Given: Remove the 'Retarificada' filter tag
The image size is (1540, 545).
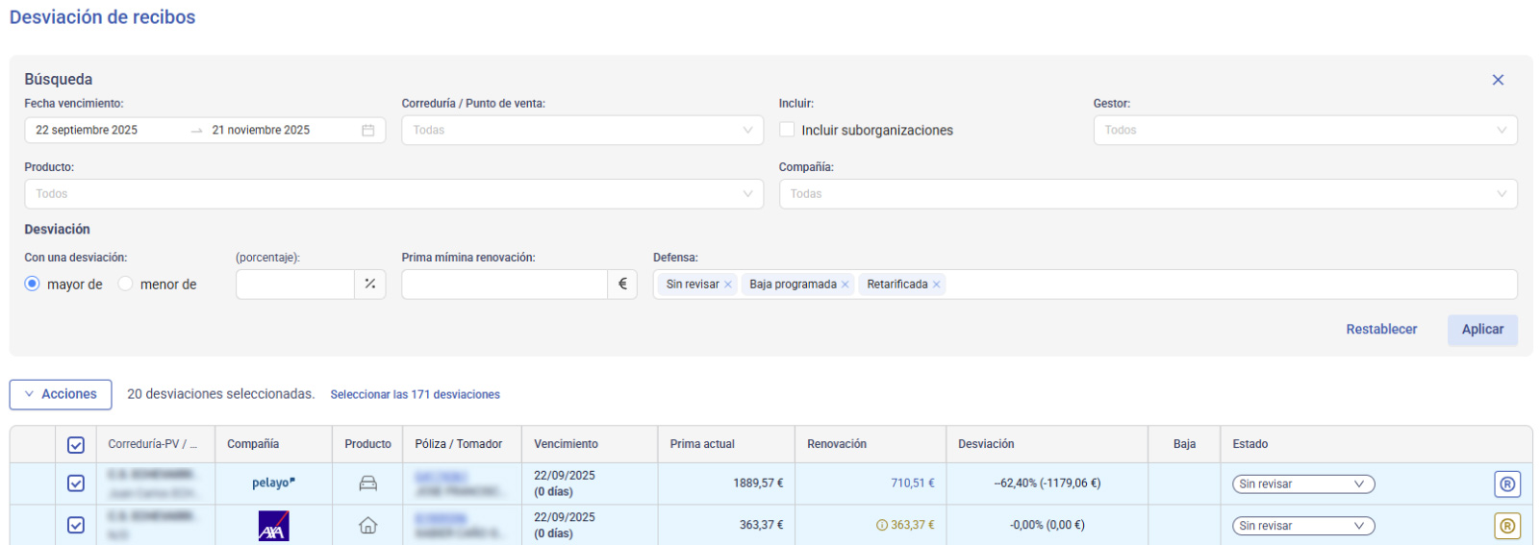Looking at the screenshot, I should point(936,285).
